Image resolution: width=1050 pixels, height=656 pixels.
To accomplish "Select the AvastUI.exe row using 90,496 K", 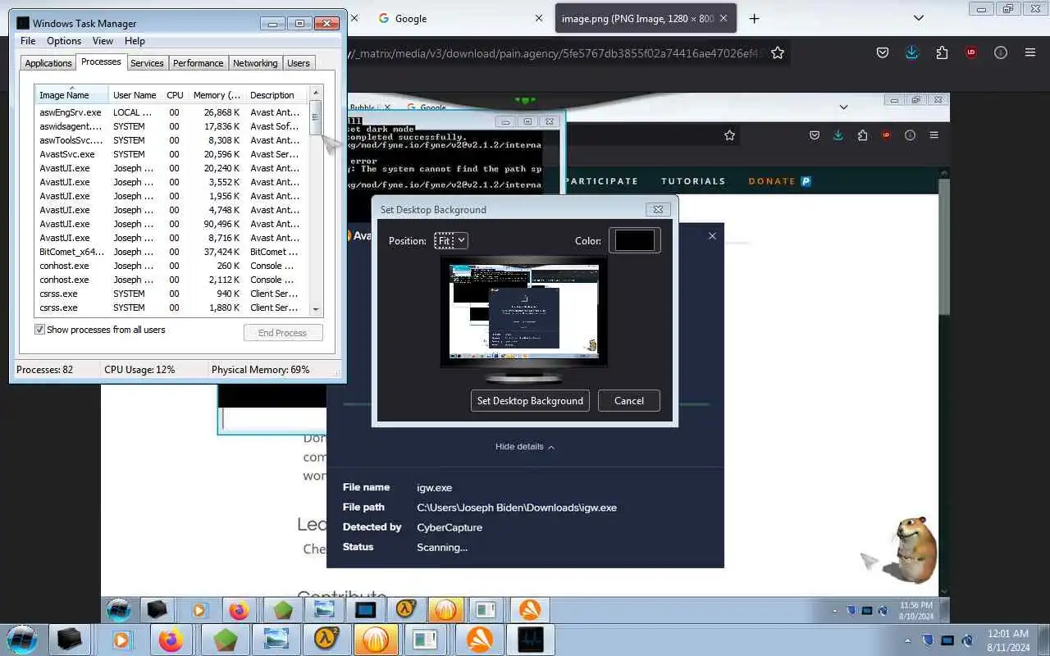I will [x=171, y=224].
